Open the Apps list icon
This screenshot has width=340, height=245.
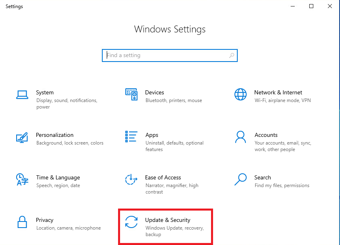131,136
